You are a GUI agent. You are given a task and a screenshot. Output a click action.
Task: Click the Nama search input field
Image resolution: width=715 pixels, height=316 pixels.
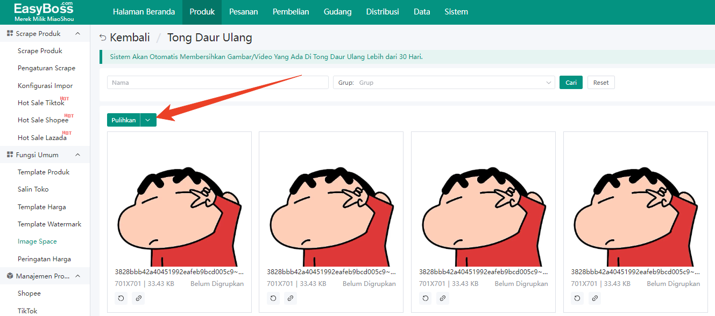pos(218,83)
